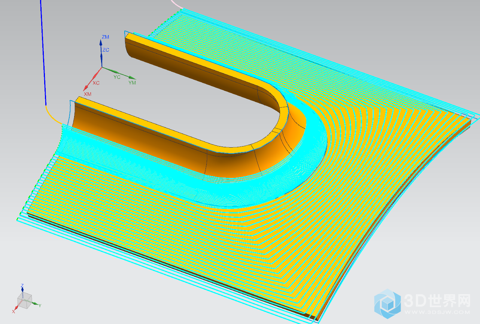Screen dimensions: 480x324
Task: Click the ZC axis label
Action: coord(106,50)
